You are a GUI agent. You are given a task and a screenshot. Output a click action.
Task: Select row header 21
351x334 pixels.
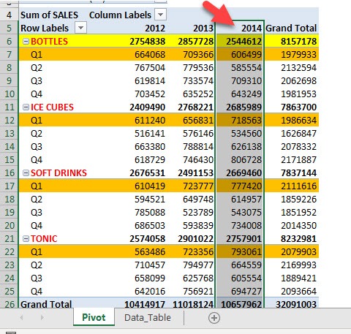[9, 238]
